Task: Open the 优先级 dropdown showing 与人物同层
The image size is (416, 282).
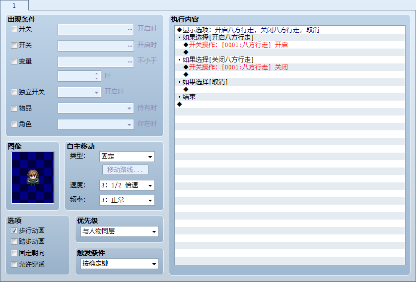Action: 119,231
